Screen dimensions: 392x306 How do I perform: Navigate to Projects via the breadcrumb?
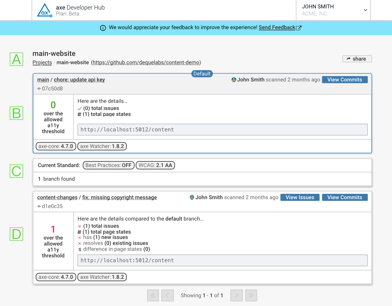click(x=42, y=62)
